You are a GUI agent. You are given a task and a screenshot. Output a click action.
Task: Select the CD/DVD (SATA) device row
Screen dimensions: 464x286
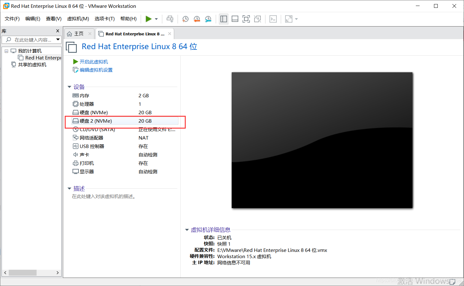click(125, 129)
